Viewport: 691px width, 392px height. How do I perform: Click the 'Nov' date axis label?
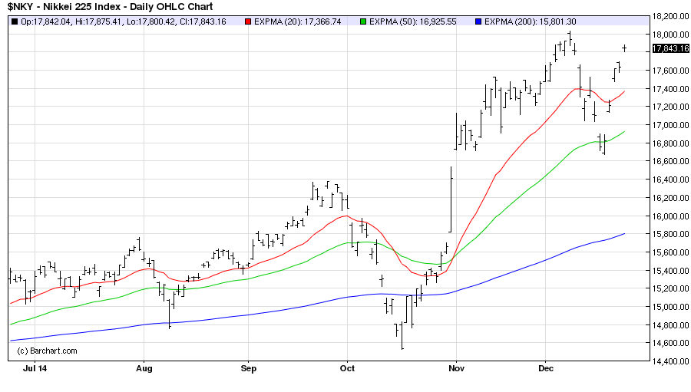click(x=457, y=368)
